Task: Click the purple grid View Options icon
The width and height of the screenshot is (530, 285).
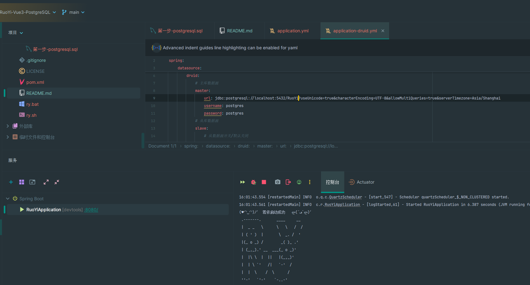Action: [22, 182]
